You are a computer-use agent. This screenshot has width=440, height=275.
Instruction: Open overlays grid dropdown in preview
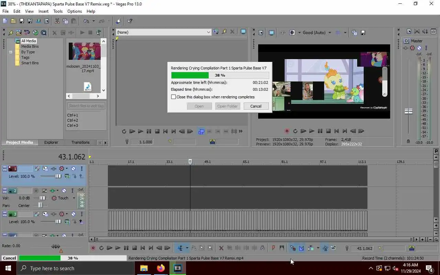tap(345, 33)
